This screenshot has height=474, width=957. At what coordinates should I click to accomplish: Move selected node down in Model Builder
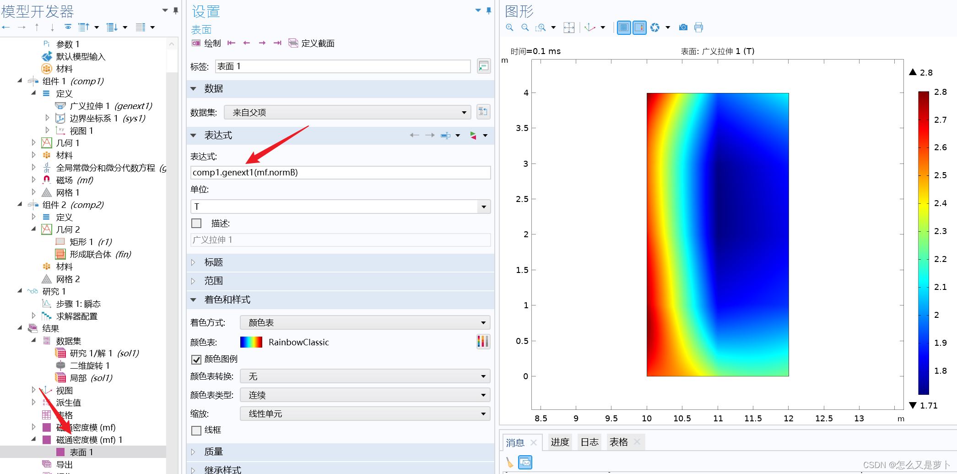tap(52, 27)
